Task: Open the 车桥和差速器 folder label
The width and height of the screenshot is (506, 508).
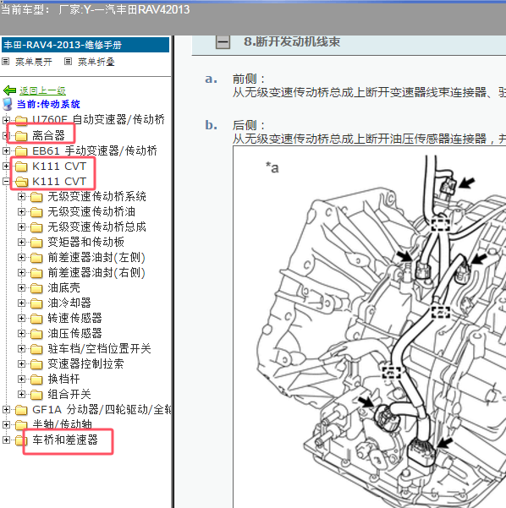Action: [x=65, y=440]
